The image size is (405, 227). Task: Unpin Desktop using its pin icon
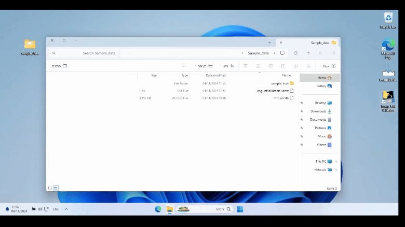[x=302, y=103]
